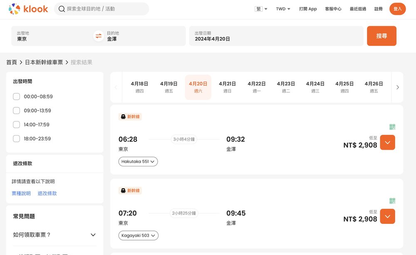Click the search magnifier icon
This screenshot has height=255, width=416.
[x=62, y=9]
